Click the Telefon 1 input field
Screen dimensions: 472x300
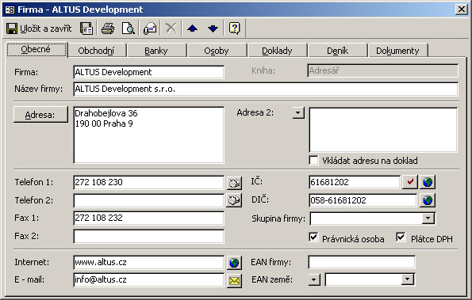(148, 182)
